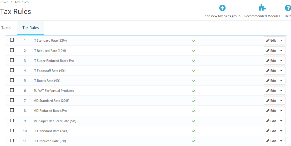The image size is (291, 146).
Task: Edit the RO Standard Rate (24%) rule
Action: pos(271,131)
